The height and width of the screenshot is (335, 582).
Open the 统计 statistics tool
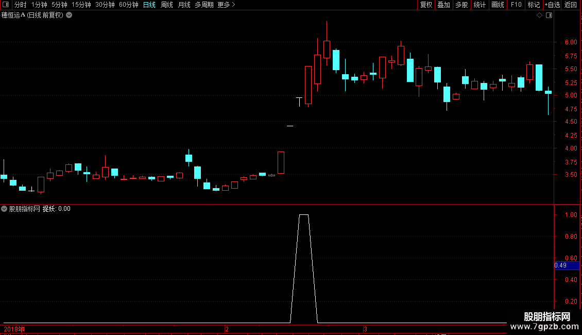pyautogui.click(x=480, y=5)
